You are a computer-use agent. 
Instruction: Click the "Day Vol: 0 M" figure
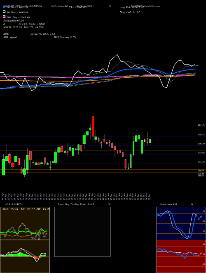coord(129,12)
